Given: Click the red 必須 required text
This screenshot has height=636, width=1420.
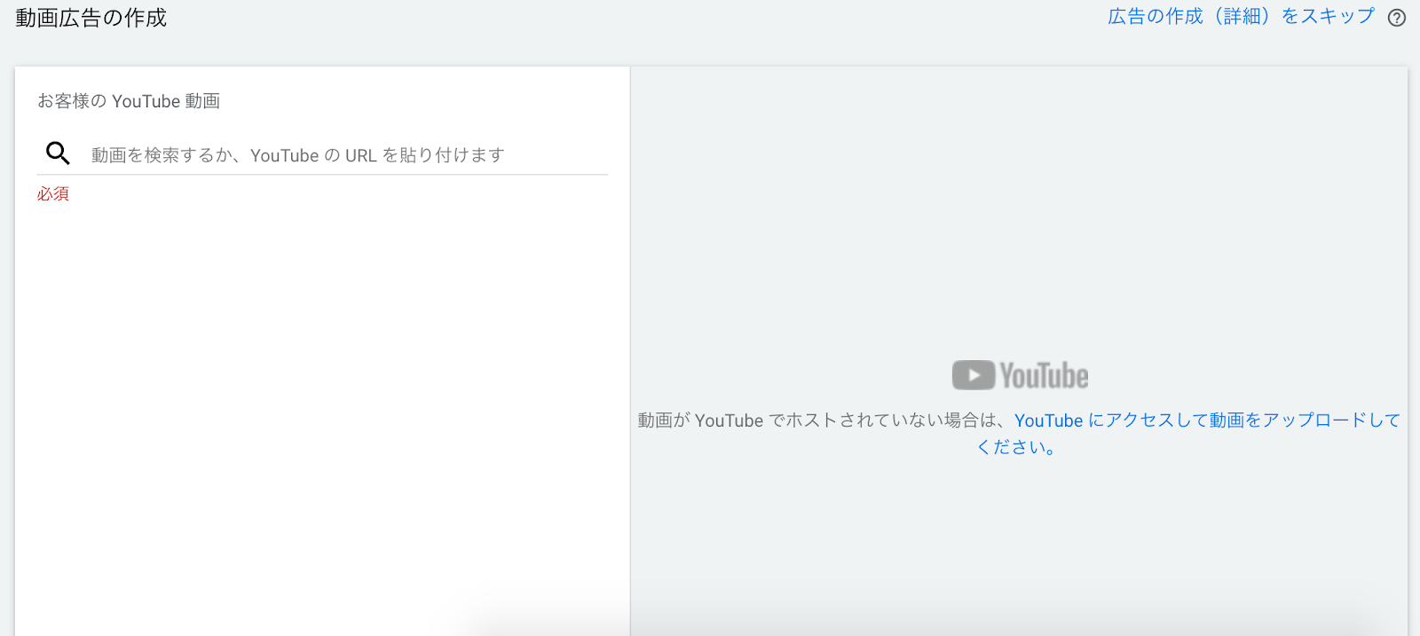Looking at the screenshot, I should click(53, 193).
